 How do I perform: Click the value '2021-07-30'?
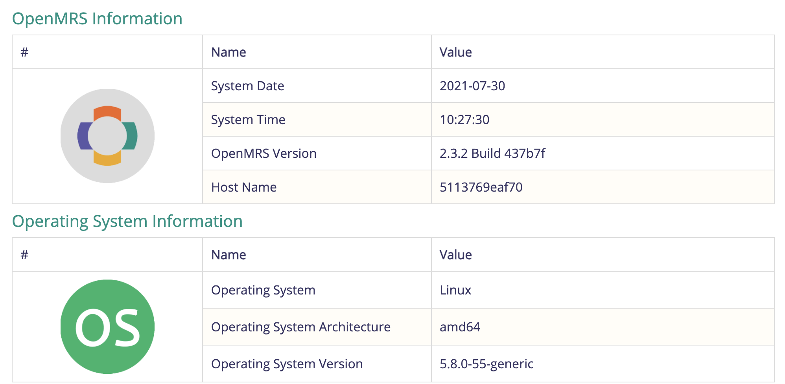pyautogui.click(x=472, y=86)
